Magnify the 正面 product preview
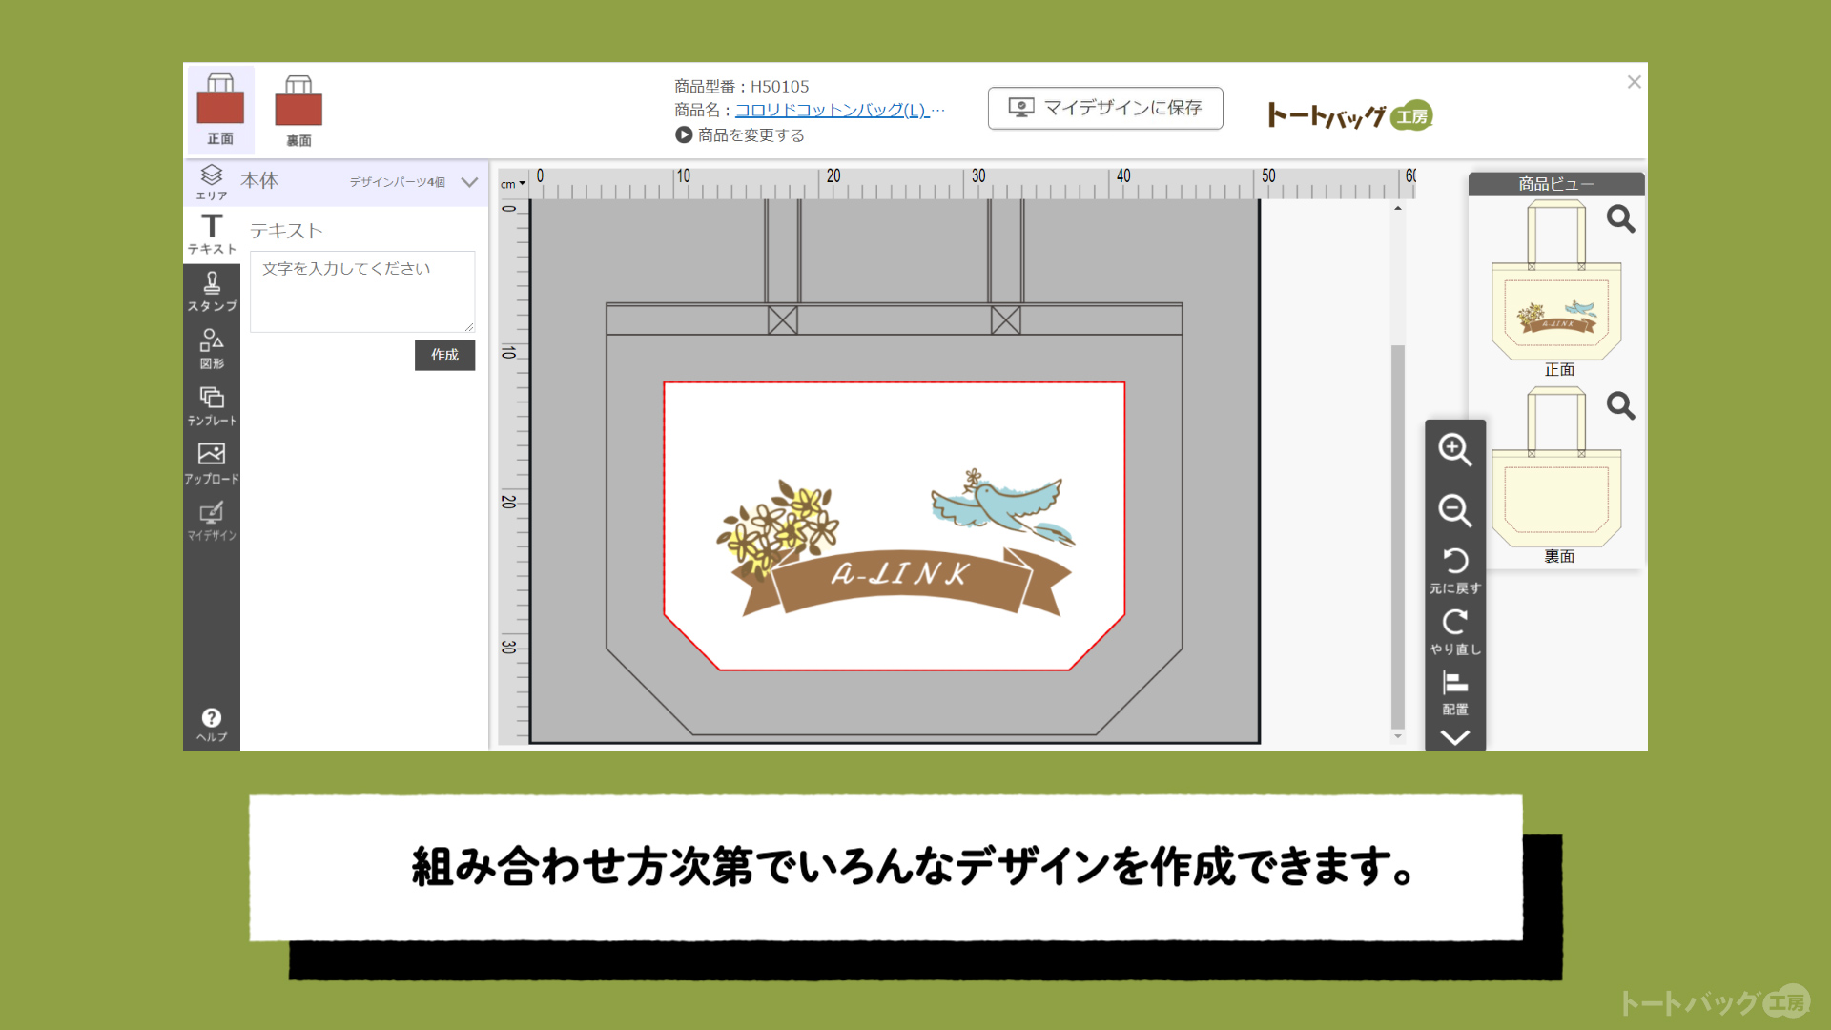 pos(1620,219)
